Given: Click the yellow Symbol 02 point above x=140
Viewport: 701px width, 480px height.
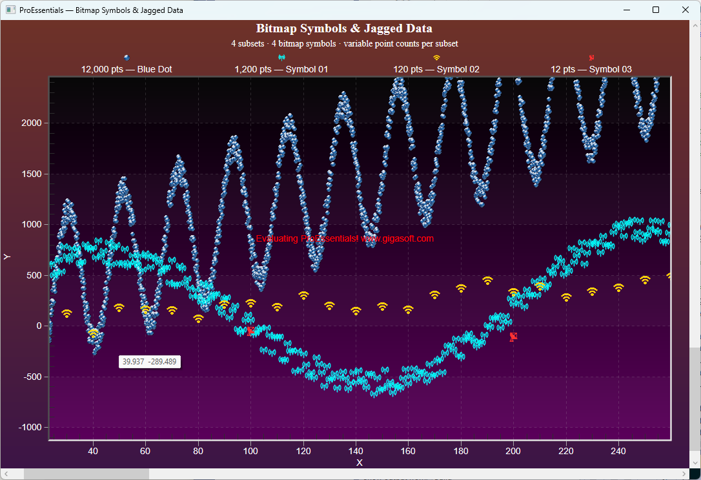Looking at the screenshot, I should pos(356,311).
